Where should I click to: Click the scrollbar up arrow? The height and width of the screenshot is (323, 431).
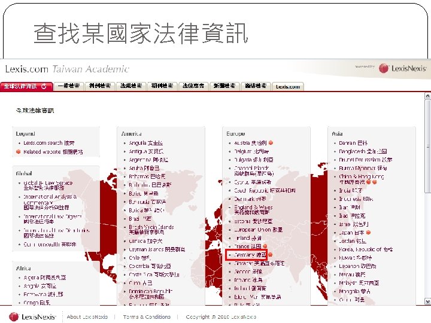(427, 96)
